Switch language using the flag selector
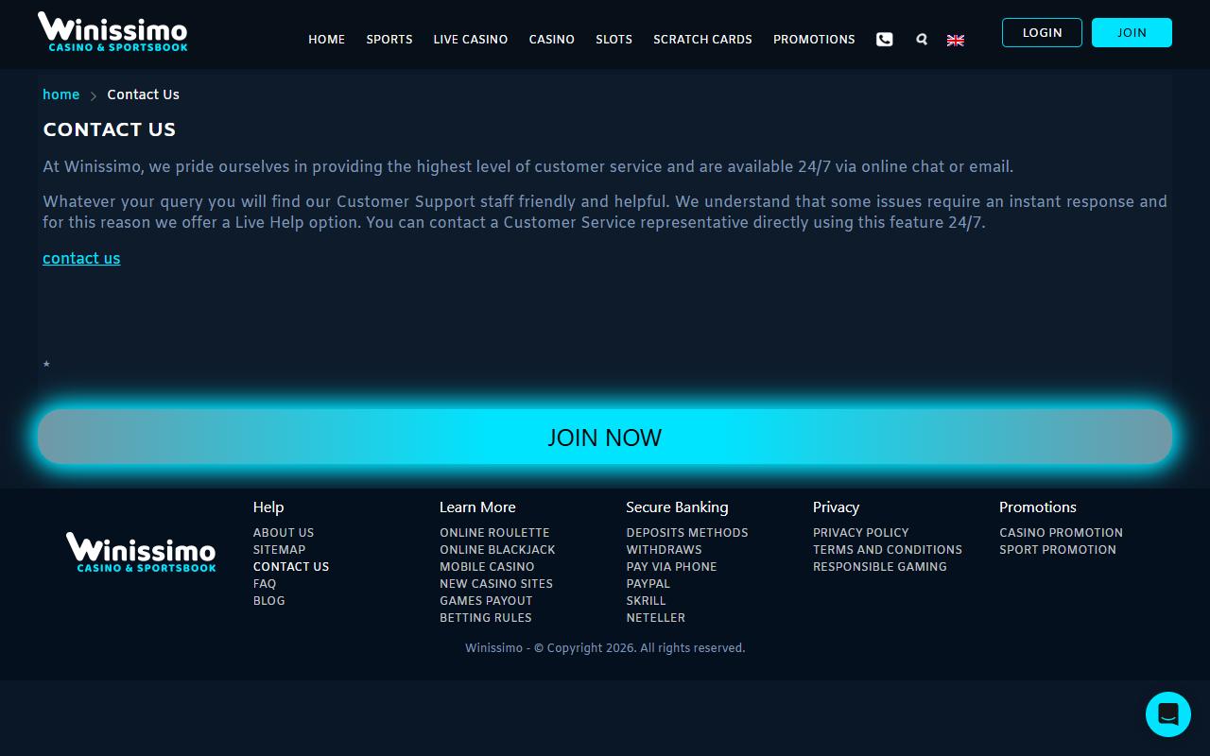 pos(955,40)
